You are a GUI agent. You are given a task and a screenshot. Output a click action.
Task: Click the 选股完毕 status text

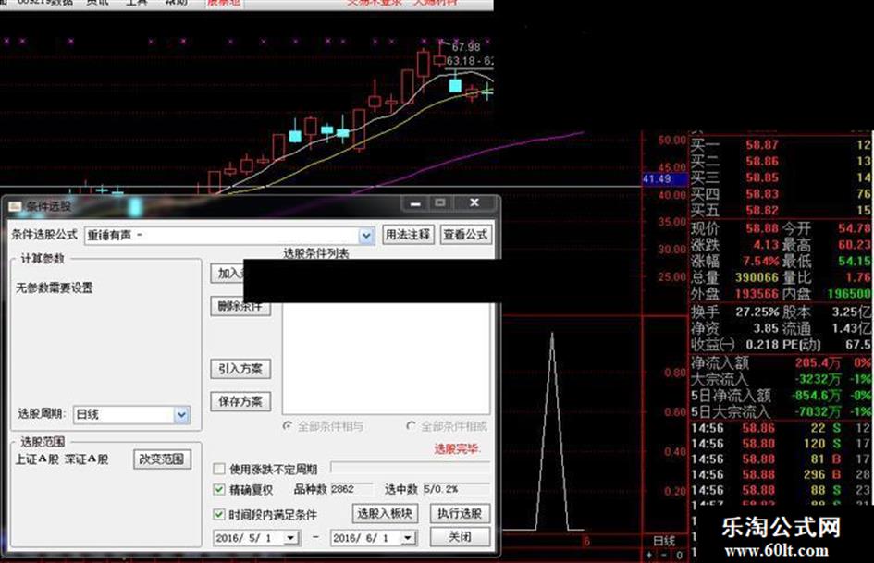pos(456,448)
